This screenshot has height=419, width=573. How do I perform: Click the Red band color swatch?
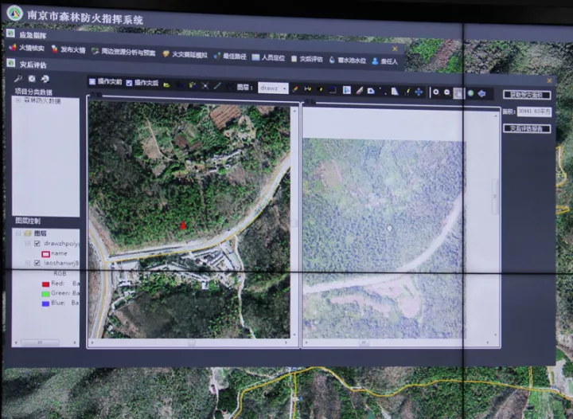pyautogui.click(x=45, y=283)
